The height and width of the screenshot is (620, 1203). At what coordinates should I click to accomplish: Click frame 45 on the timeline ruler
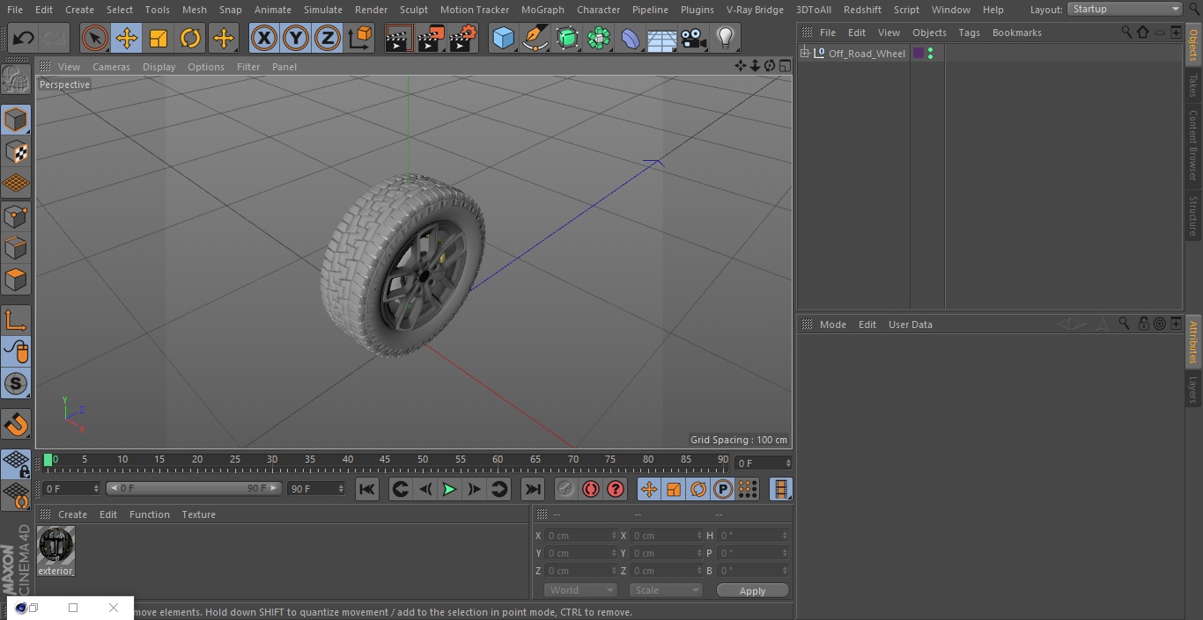pyautogui.click(x=385, y=459)
